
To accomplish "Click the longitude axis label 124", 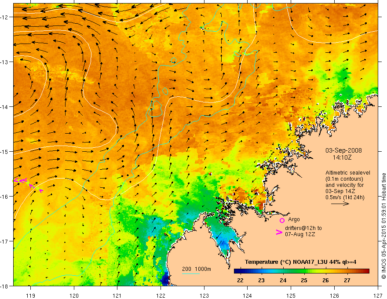I will coord(248,295).
